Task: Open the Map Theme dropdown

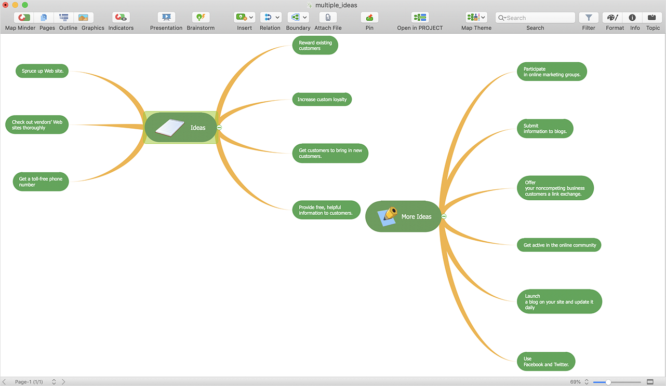Action: (483, 18)
